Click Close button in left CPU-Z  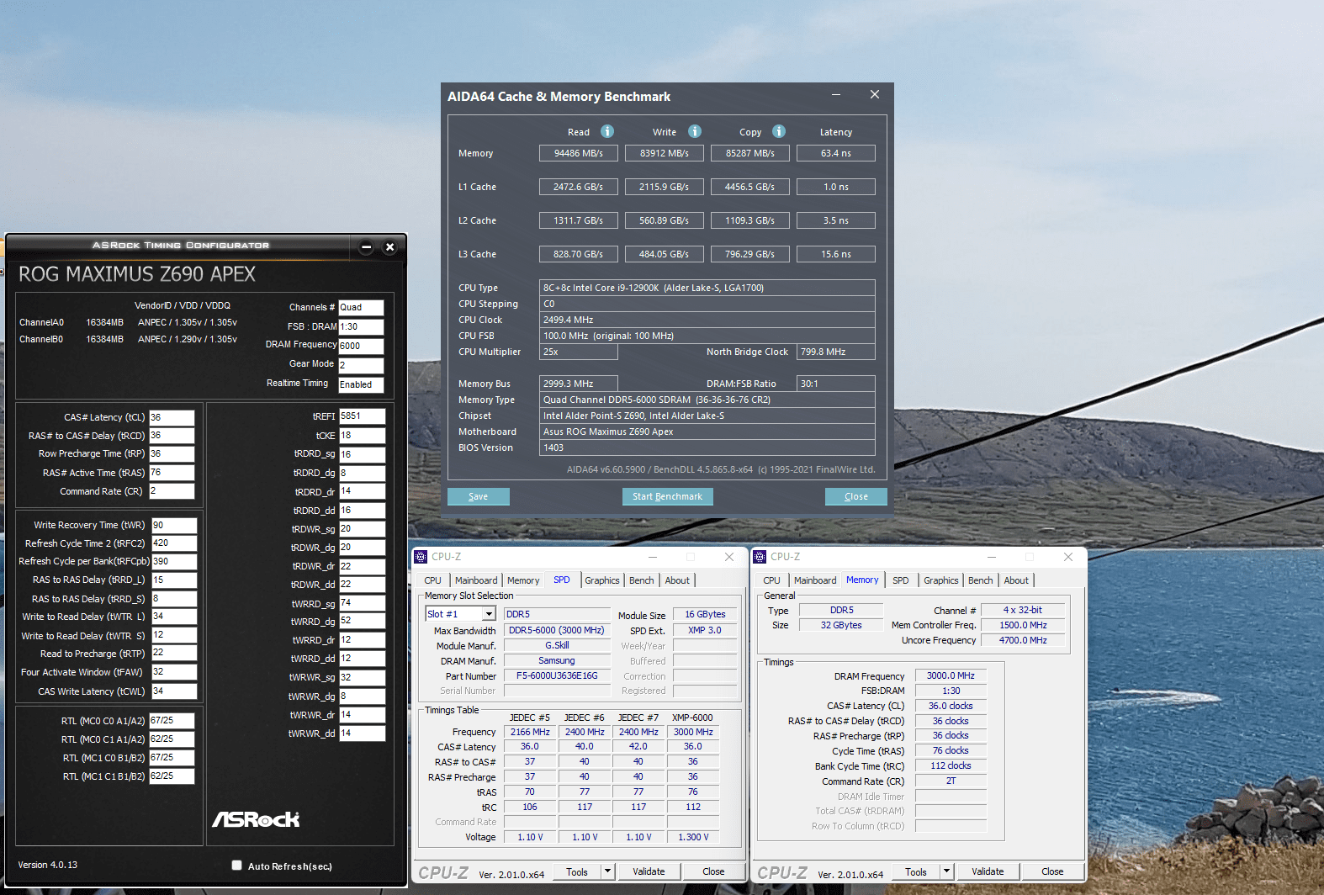(x=713, y=871)
